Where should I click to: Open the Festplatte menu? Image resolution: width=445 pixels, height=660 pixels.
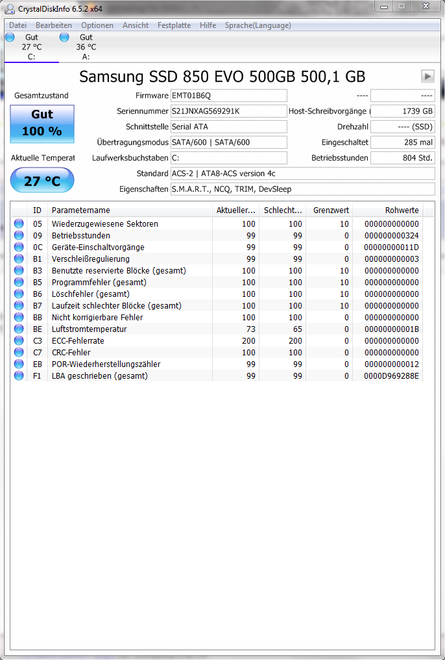coord(174,25)
